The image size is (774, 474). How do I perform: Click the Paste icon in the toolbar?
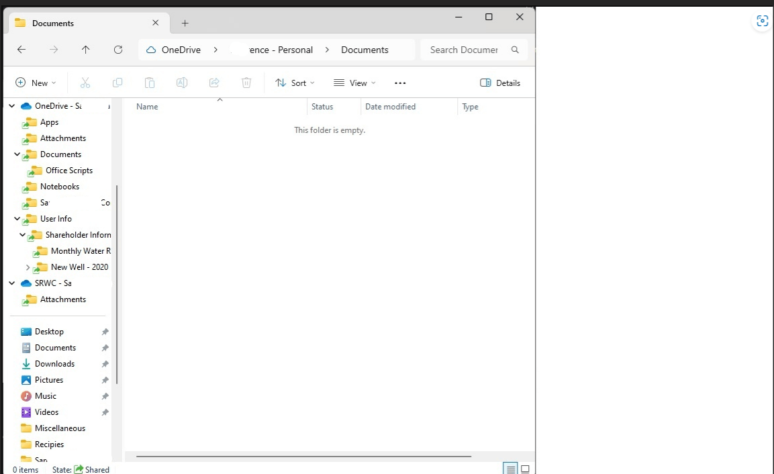[150, 82]
